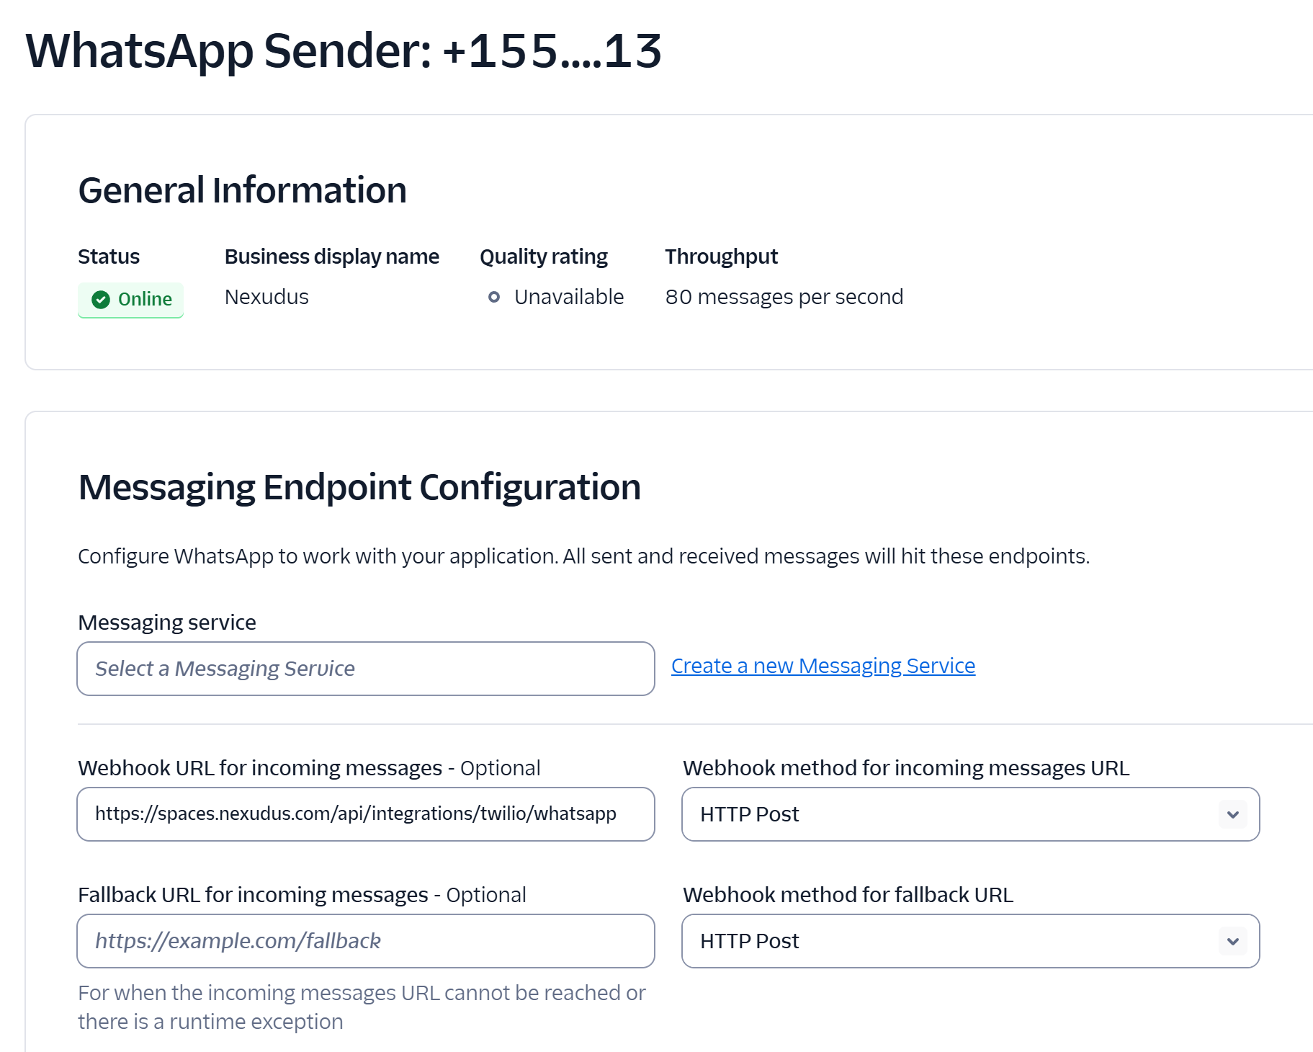
Task: Click the chevron on fallback URL method dropdown
Action: click(1232, 941)
